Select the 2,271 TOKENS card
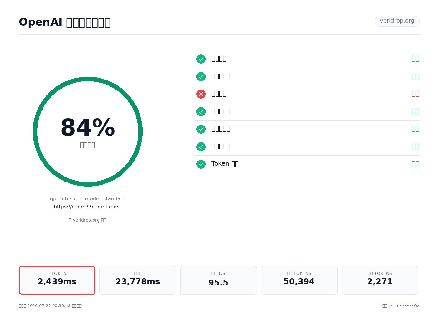This screenshot has width=438, height=313. pos(380,280)
